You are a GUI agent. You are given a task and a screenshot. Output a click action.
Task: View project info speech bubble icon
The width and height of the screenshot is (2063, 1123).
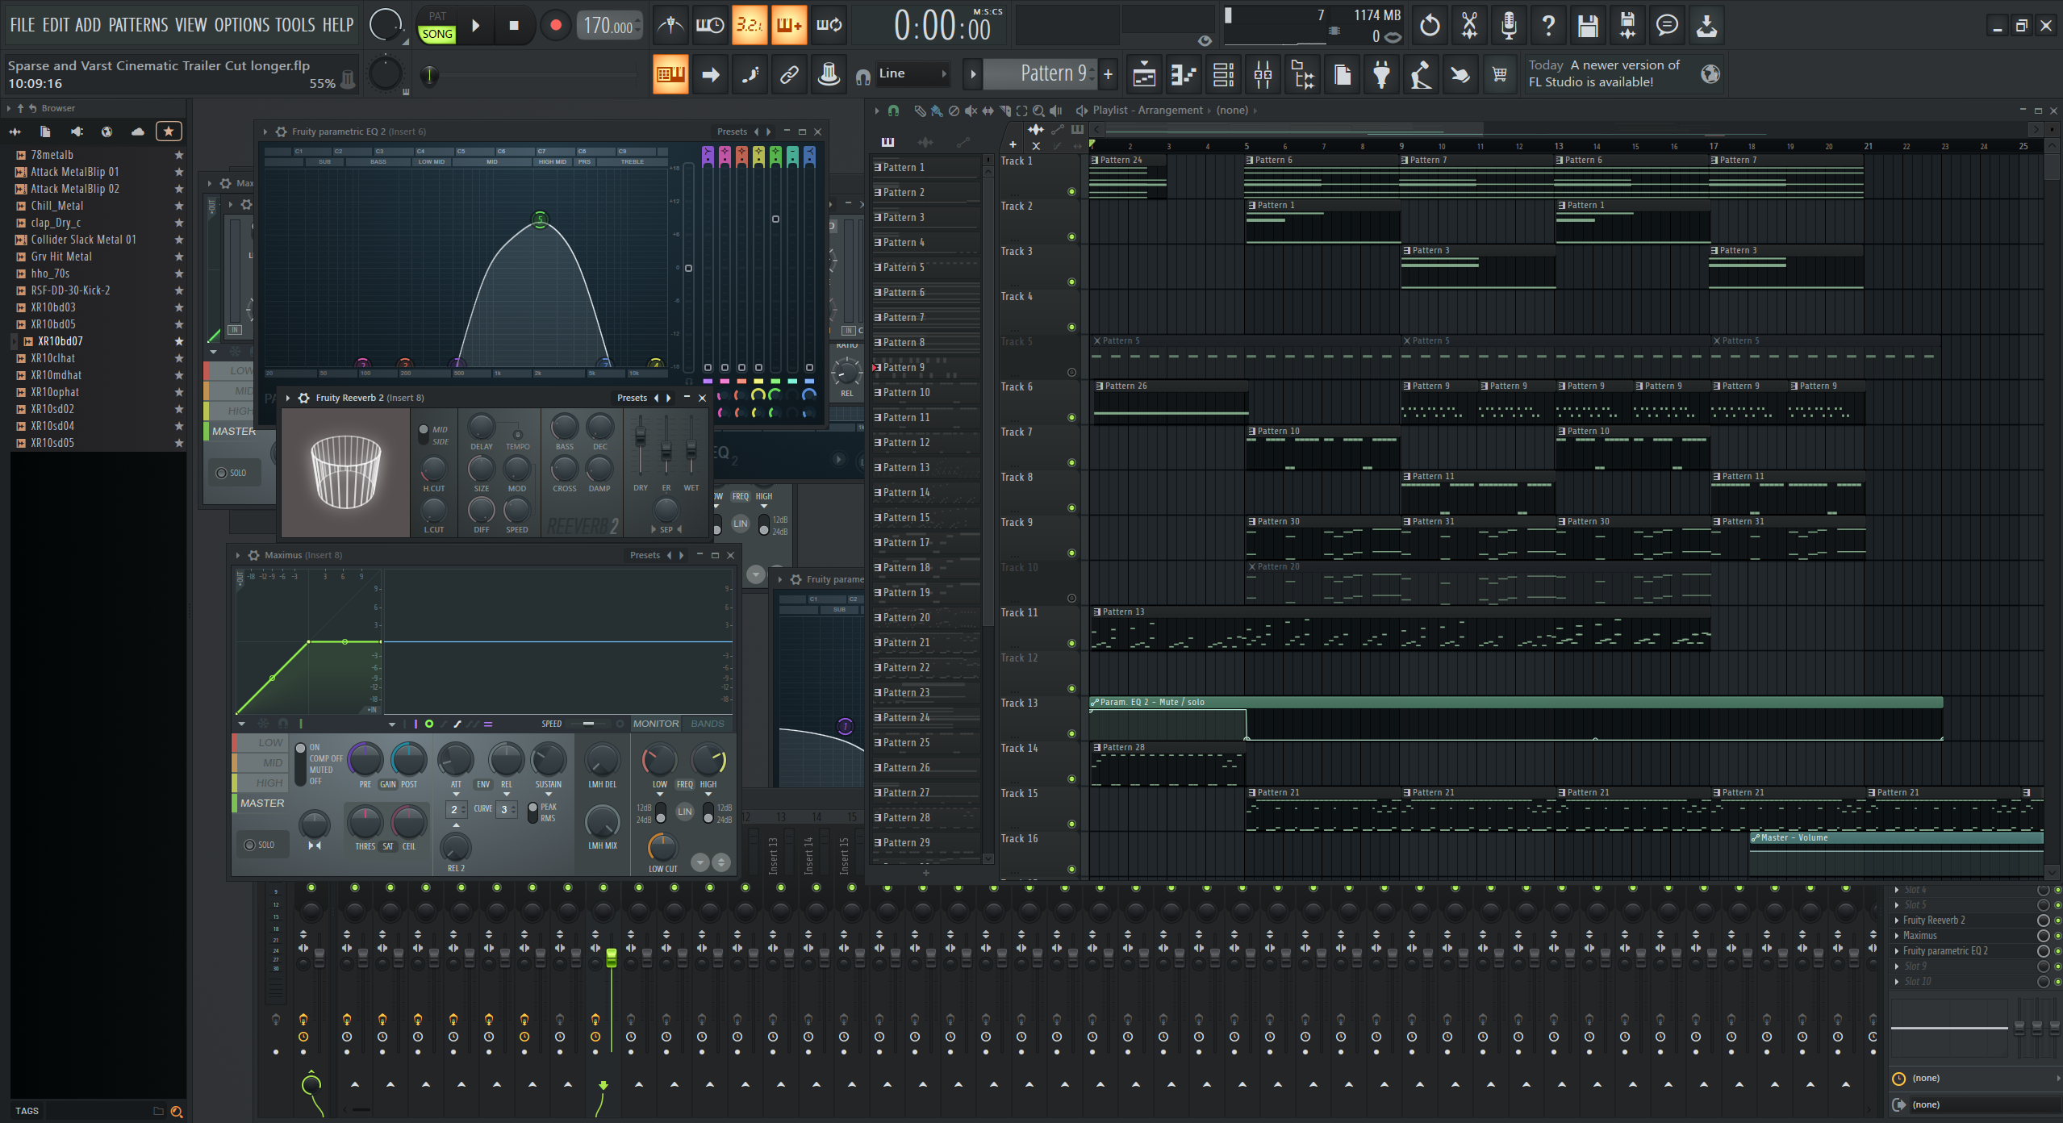coord(1667,26)
